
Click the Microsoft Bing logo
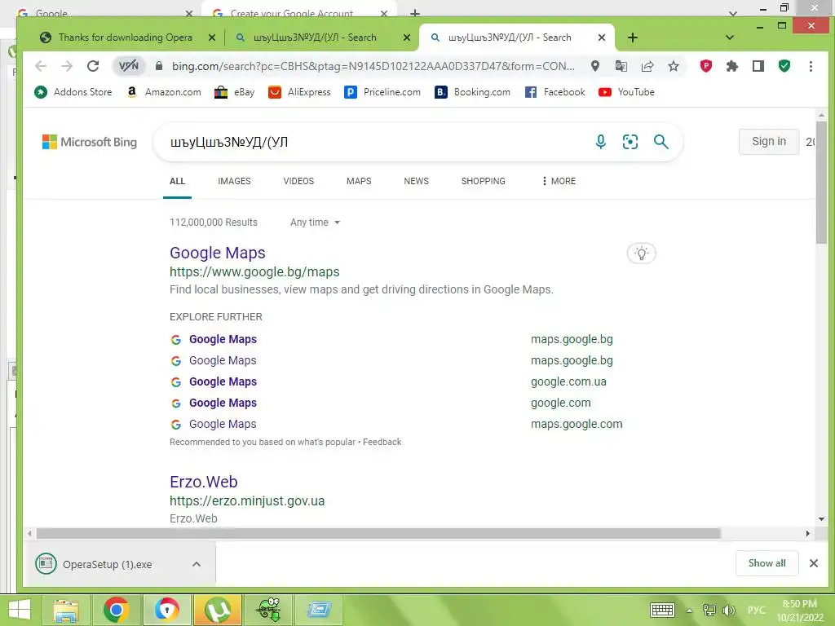(90, 142)
